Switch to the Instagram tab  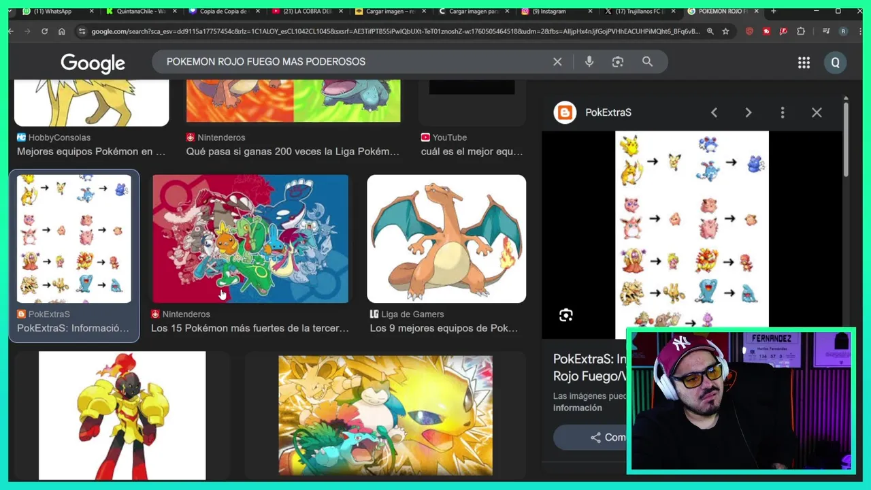pos(557,12)
